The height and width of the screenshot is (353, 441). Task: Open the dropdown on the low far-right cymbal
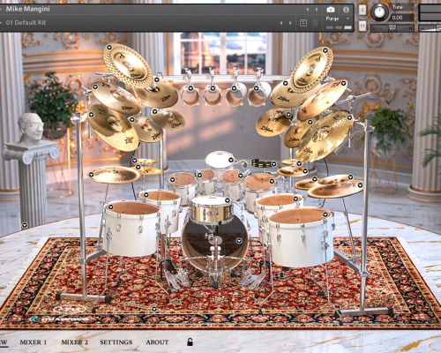(x=360, y=184)
